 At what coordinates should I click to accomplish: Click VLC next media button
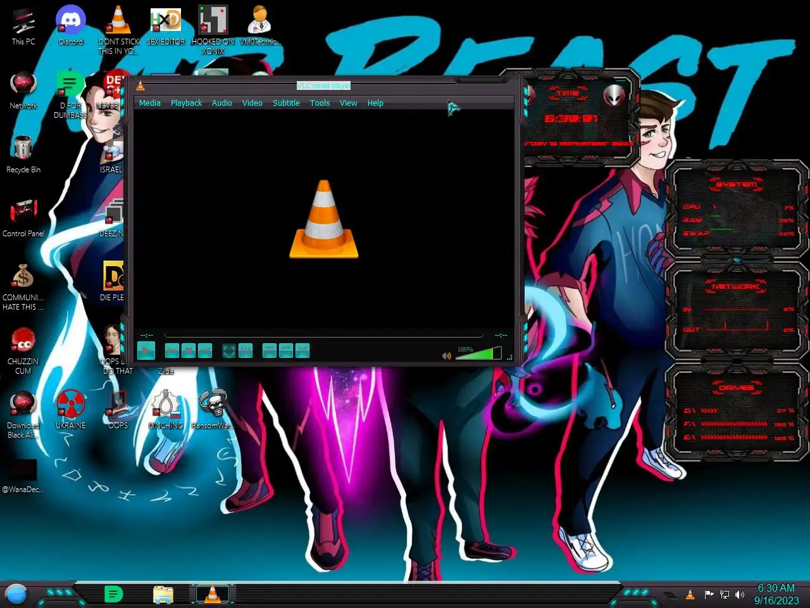pyautogui.click(x=205, y=350)
